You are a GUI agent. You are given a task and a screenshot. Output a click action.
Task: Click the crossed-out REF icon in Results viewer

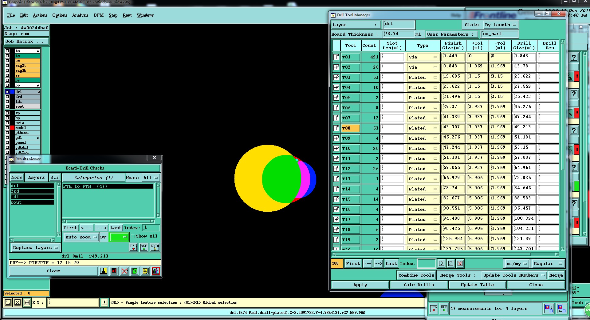(124, 271)
